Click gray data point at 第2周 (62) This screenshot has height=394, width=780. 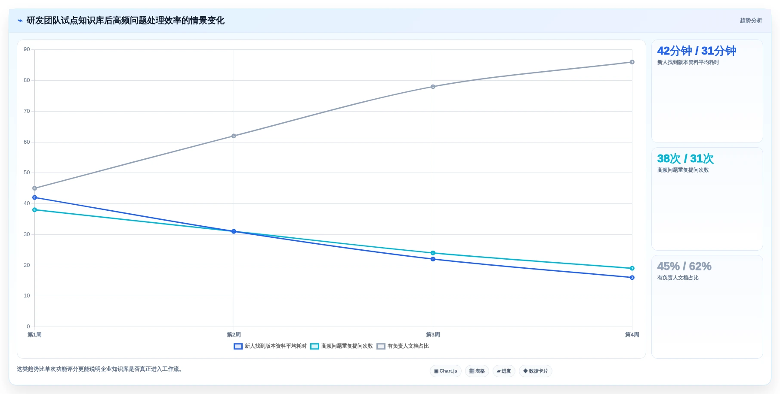point(234,136)
